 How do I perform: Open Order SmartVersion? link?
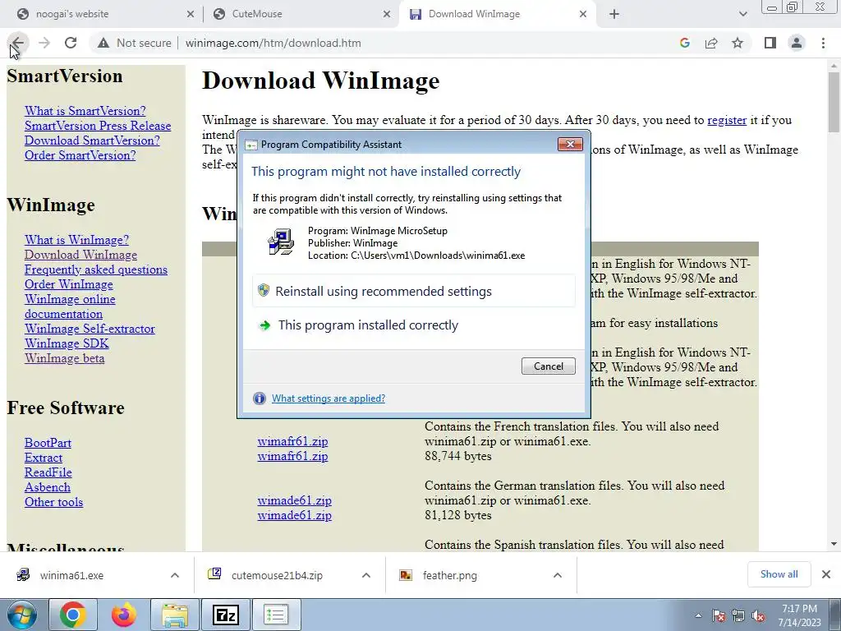(x=80, y=155)
